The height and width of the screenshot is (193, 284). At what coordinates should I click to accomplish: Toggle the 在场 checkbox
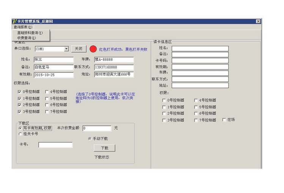pos(224,120)
